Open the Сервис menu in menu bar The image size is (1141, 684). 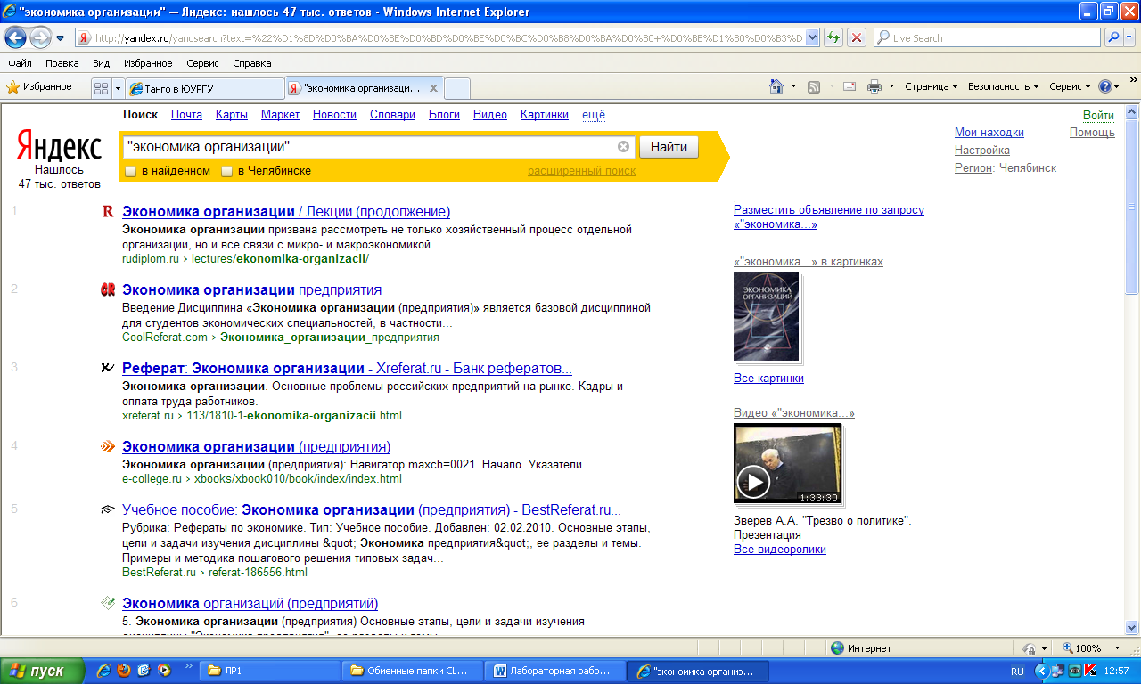click(202, 63)
